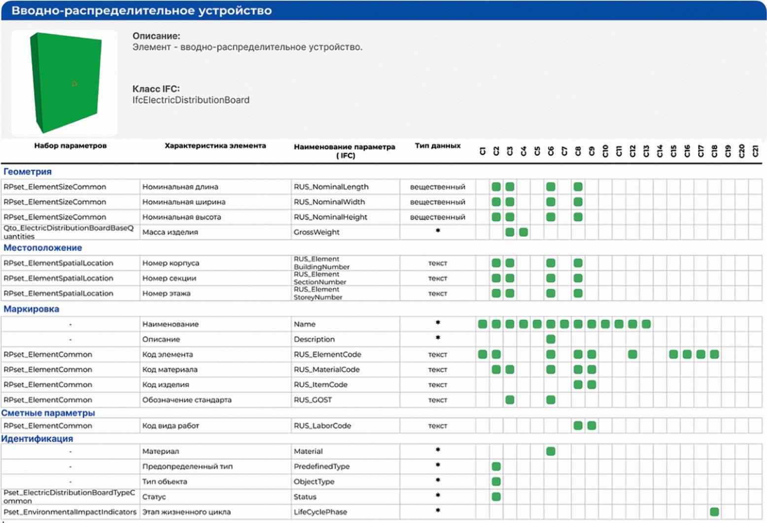This screenshot has height=523, width=767.
Task: Select the 'Код вида работ' characteristic cell
Action: [215, 425]
